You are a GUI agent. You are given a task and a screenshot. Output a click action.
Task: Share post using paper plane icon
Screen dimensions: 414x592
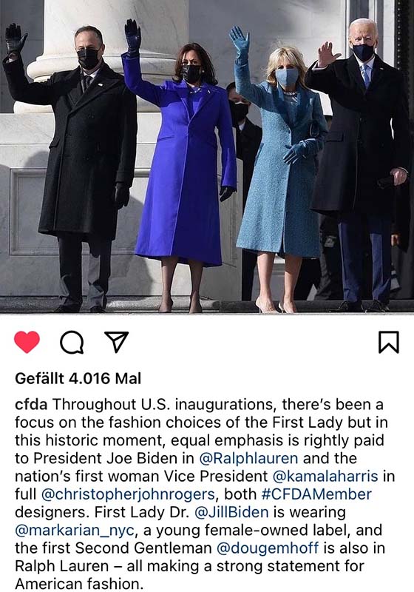[116, 342]
